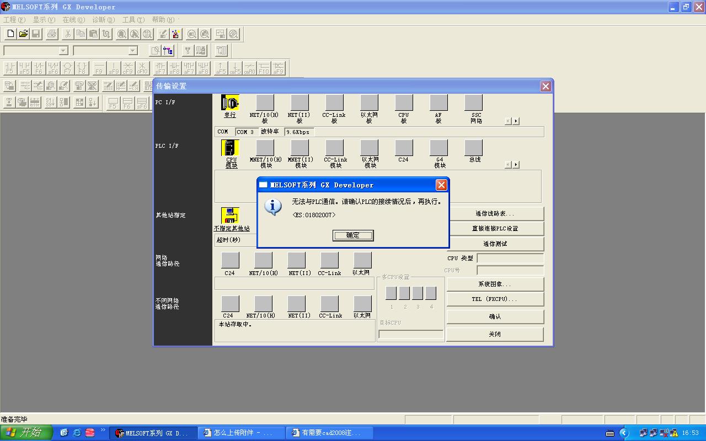Click the 通信测试 button
This screenshot has height=441, width=706.
[495, 244]
